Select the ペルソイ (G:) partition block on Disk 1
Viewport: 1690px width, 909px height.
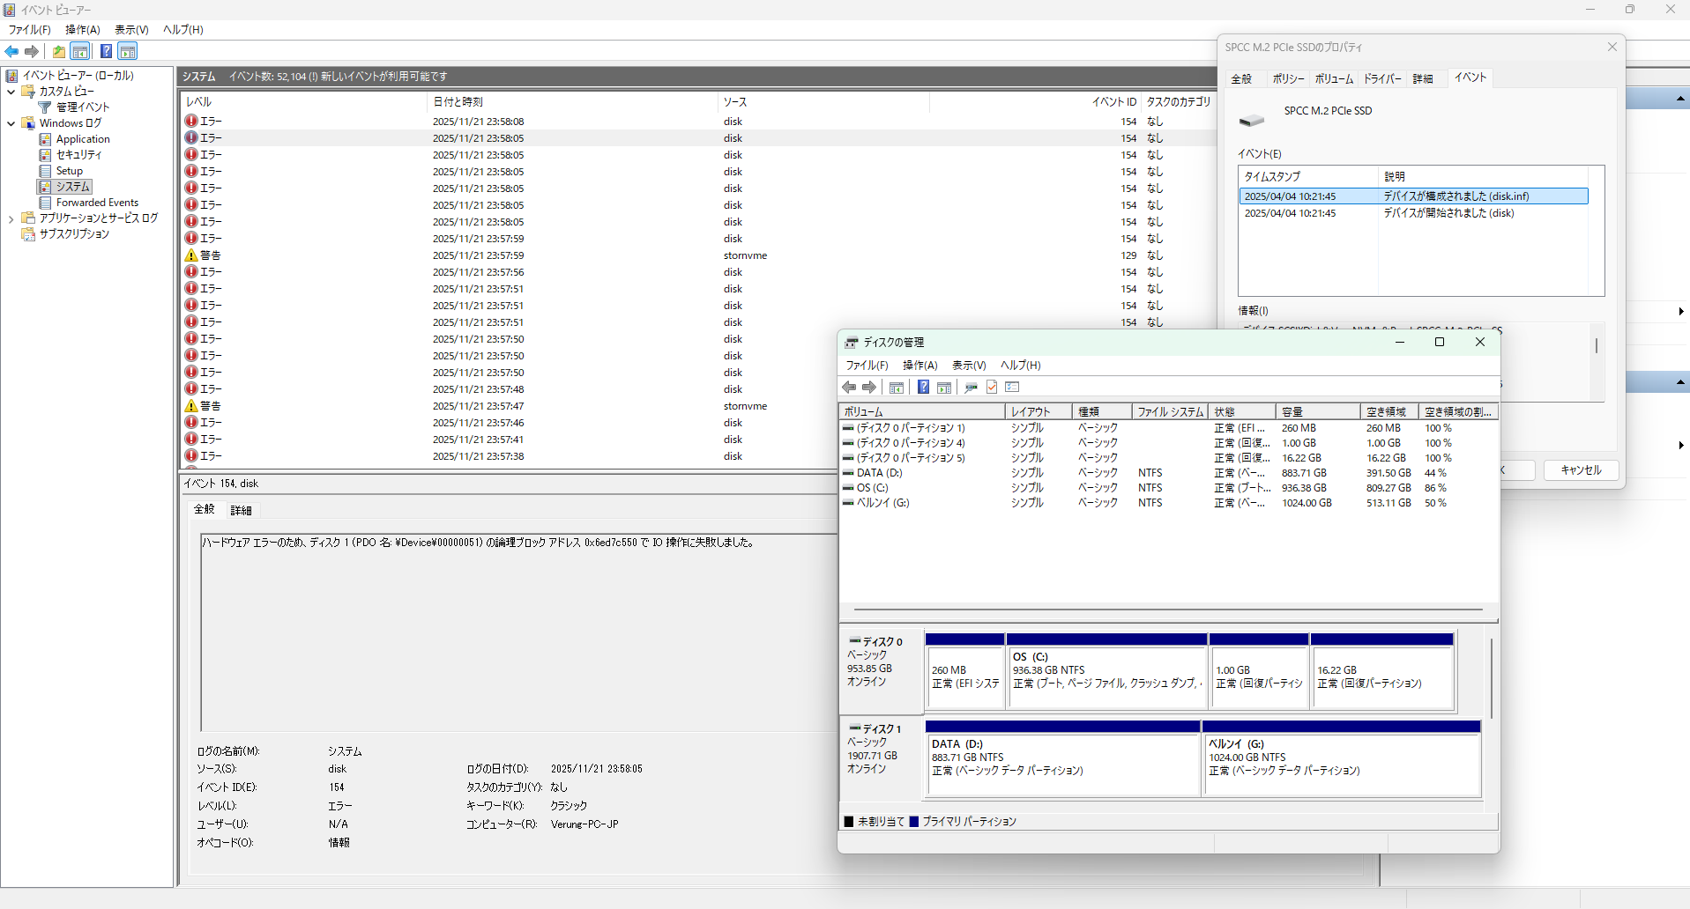click(1342, 765)
